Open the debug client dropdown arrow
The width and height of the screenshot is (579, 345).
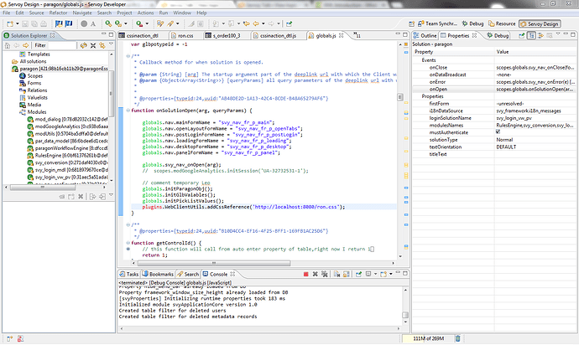pos(126,24)
